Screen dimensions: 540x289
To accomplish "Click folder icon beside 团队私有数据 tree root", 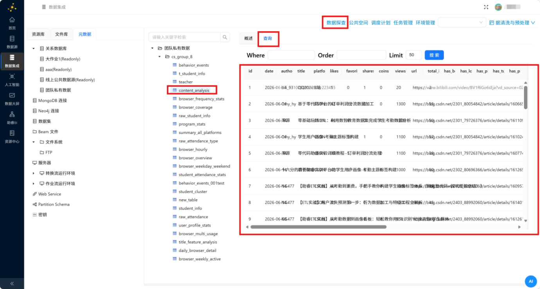I will click(160, 48).
